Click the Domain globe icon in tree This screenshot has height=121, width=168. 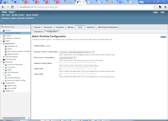point(4,31)
